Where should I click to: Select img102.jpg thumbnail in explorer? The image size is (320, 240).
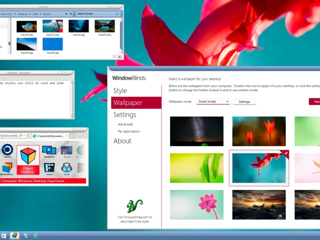pyautogui.click(x=79, y=26)
